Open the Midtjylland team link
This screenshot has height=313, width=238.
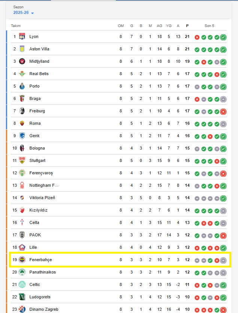click(39, 61)
